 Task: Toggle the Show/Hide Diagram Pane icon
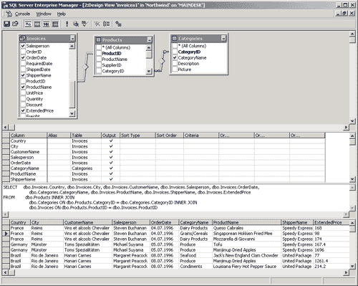(28, 24)
